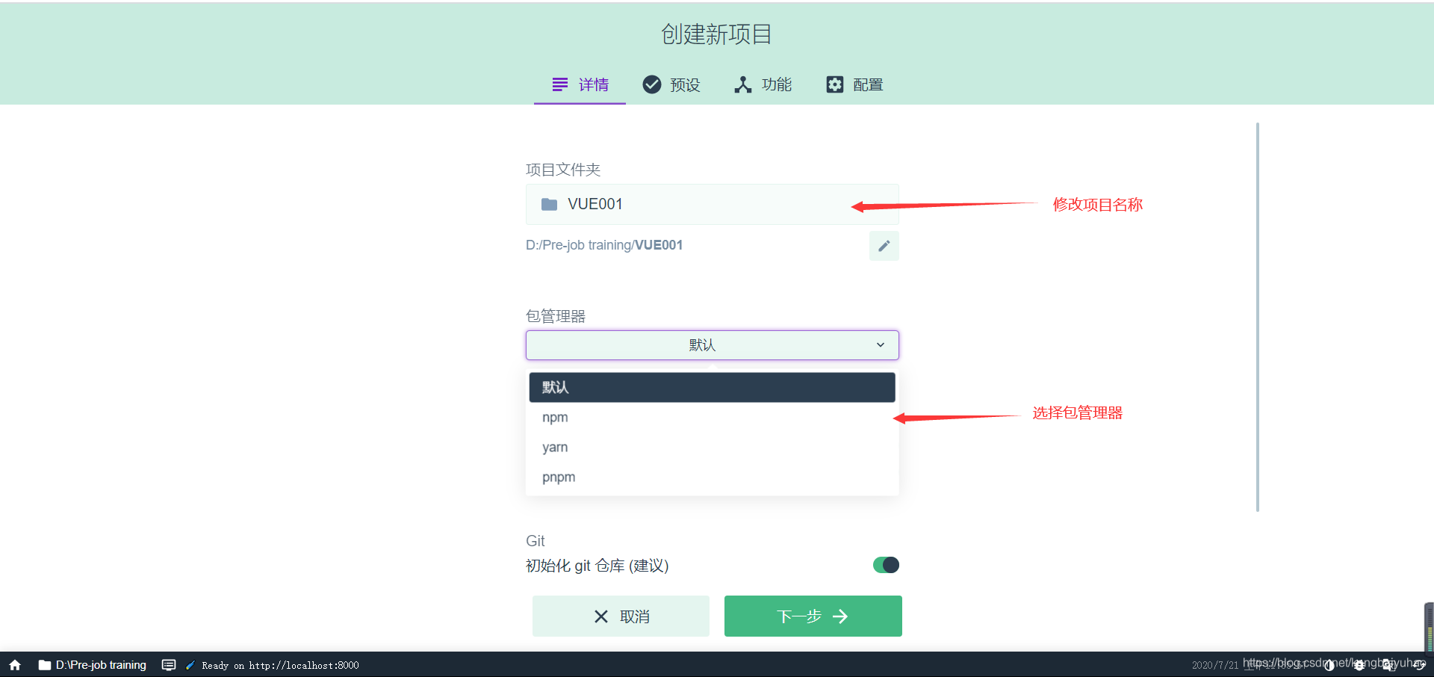Open the log console icon in status bar
This screenshot has height=677, width=1434.
(x=169, y=665)
